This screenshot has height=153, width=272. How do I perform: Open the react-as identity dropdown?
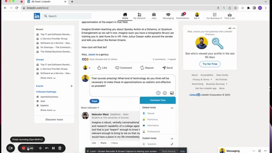(x=87, y=68)
